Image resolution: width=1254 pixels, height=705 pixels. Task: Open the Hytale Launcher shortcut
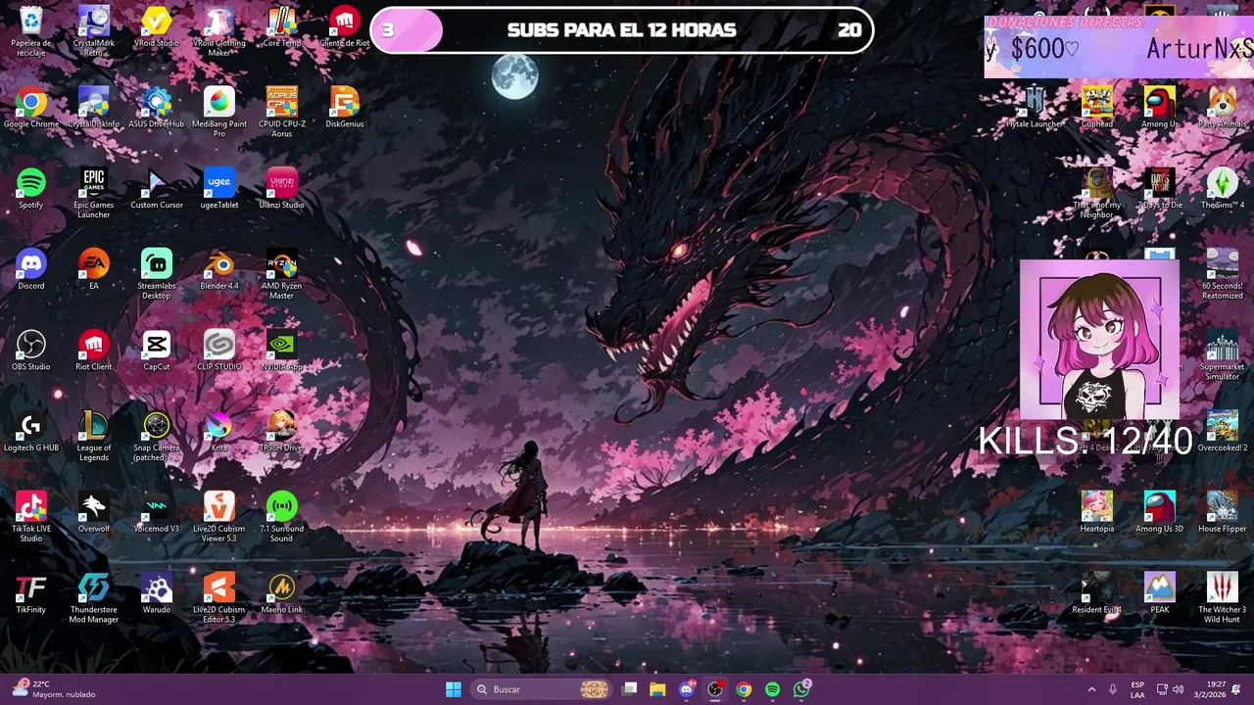pyautogui.click(x=1035, y=102)
